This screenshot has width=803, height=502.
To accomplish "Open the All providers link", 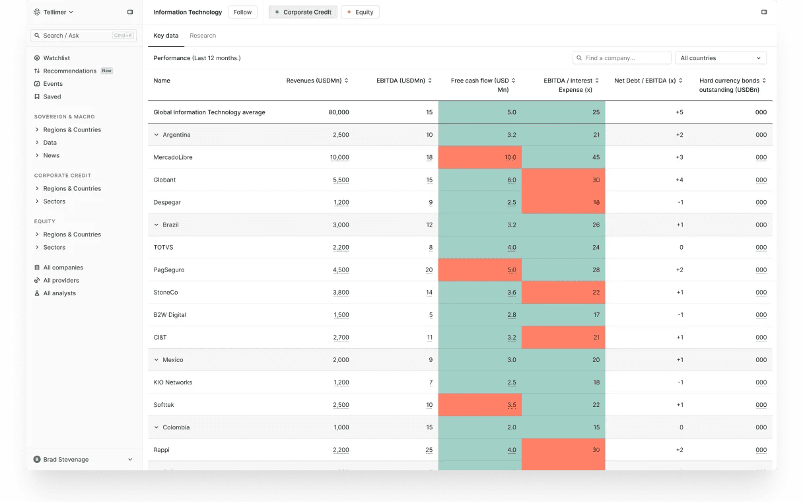I will pos(61,280).
